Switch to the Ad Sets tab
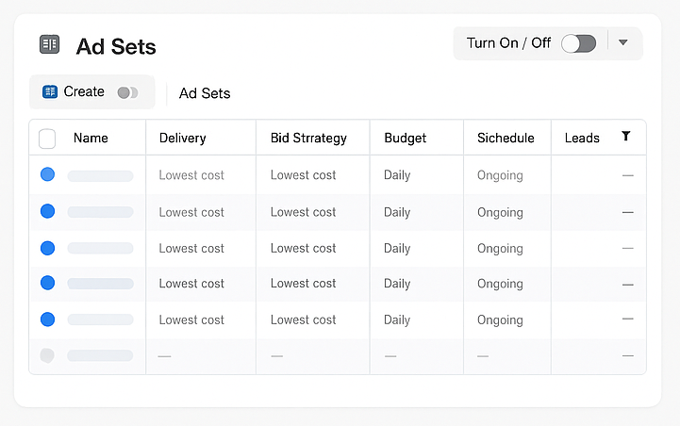 point(205,93)
